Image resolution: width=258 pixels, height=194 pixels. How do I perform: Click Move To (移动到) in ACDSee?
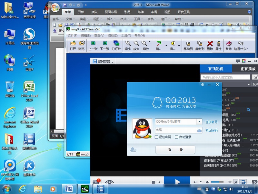[x=188, y=45]
